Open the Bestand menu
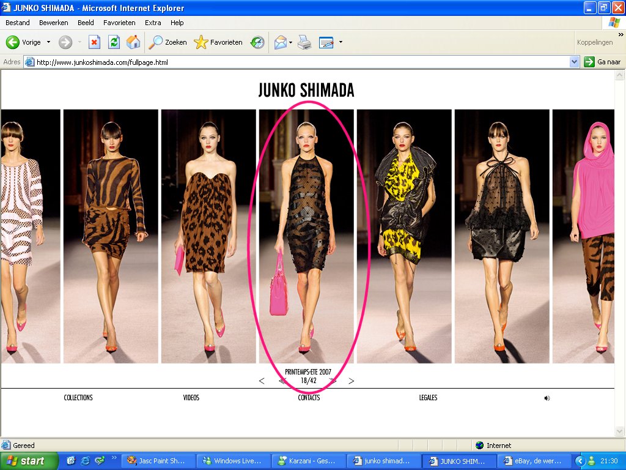 [x=18, y=23]
